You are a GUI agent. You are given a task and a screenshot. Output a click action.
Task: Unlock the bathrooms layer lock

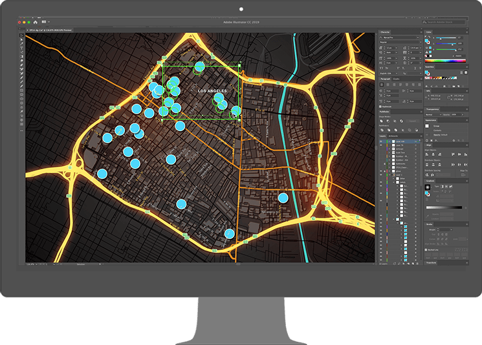click(x=384, y=163)
